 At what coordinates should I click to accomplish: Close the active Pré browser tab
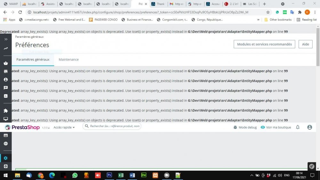[146, 4]
